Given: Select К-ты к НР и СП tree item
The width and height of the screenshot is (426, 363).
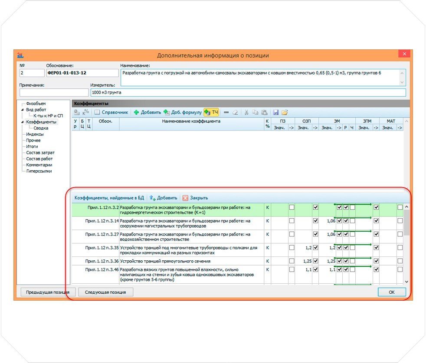Looking at the screenshot, I should 48,116.
